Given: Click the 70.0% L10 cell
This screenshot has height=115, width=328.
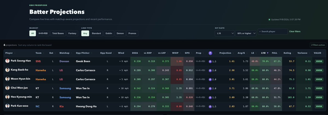Looking at the screenshot, I should pyautogui.click(x=265, y=61).
